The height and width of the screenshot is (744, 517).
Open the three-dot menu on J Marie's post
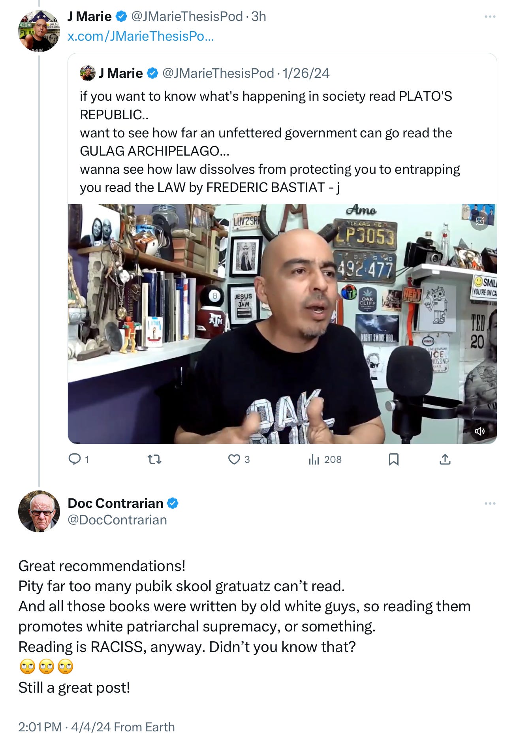490,17
